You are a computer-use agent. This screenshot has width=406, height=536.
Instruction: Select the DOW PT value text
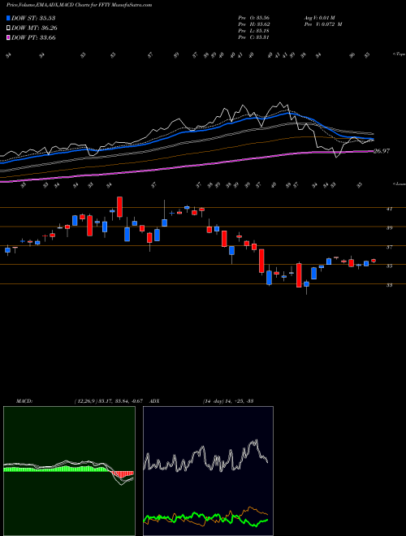[x=48, y=37]
